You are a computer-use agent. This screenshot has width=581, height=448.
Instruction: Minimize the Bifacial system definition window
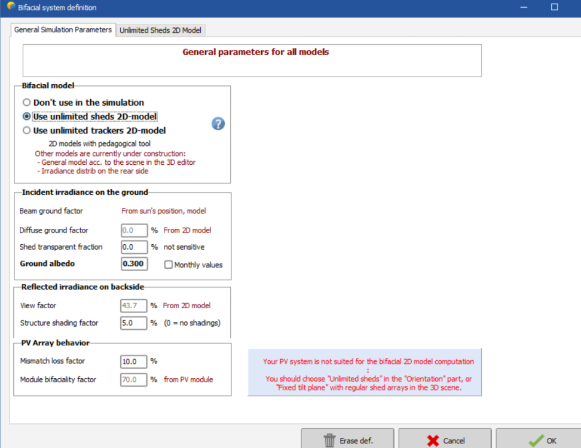coord(524,8)
